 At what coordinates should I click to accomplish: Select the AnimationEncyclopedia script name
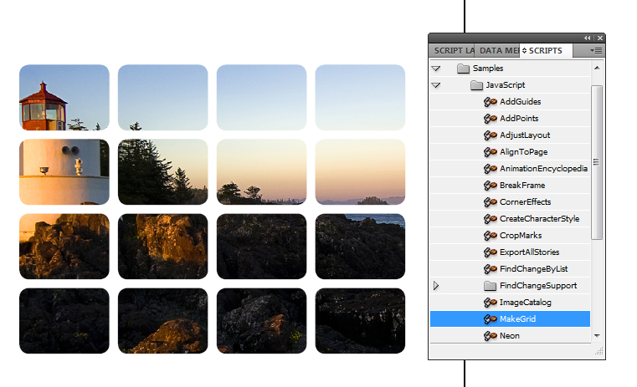(x=543, y=168)
